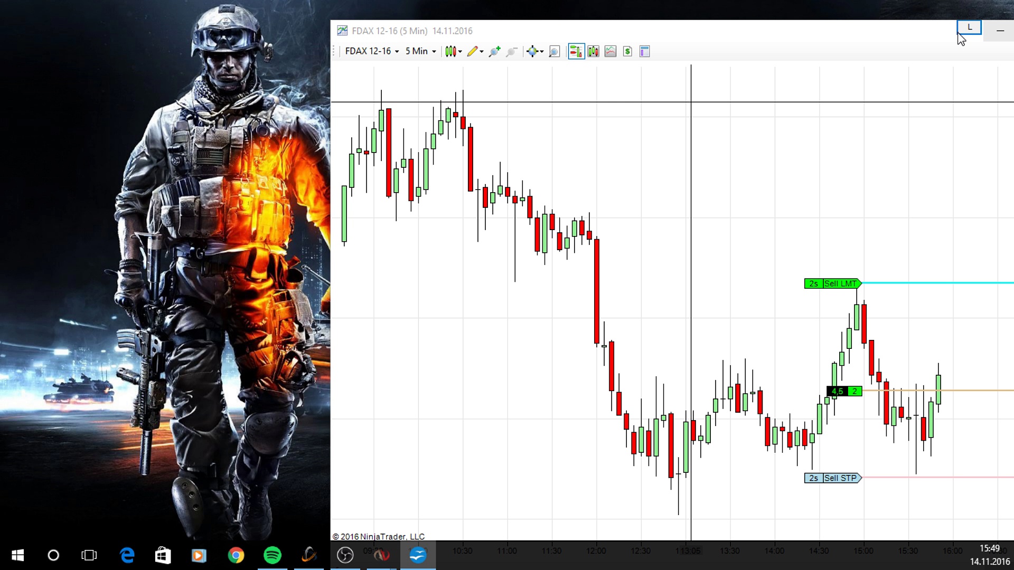Viewport: 1014px width, 570px height.
Task: Click the 2s Sell LMT order flag
Action: pos(832,283)
